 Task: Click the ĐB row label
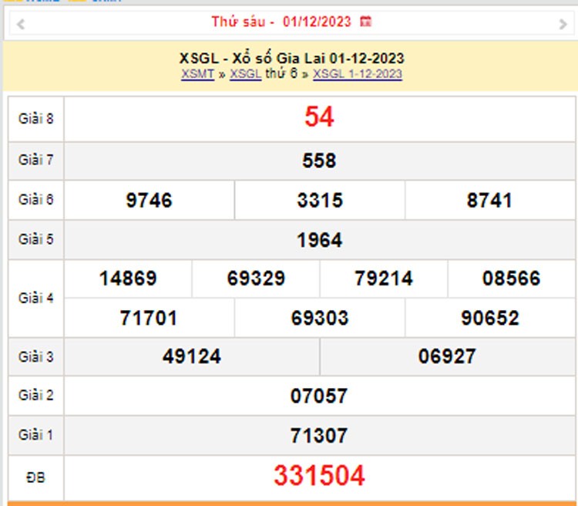click(x=35, y=477)
